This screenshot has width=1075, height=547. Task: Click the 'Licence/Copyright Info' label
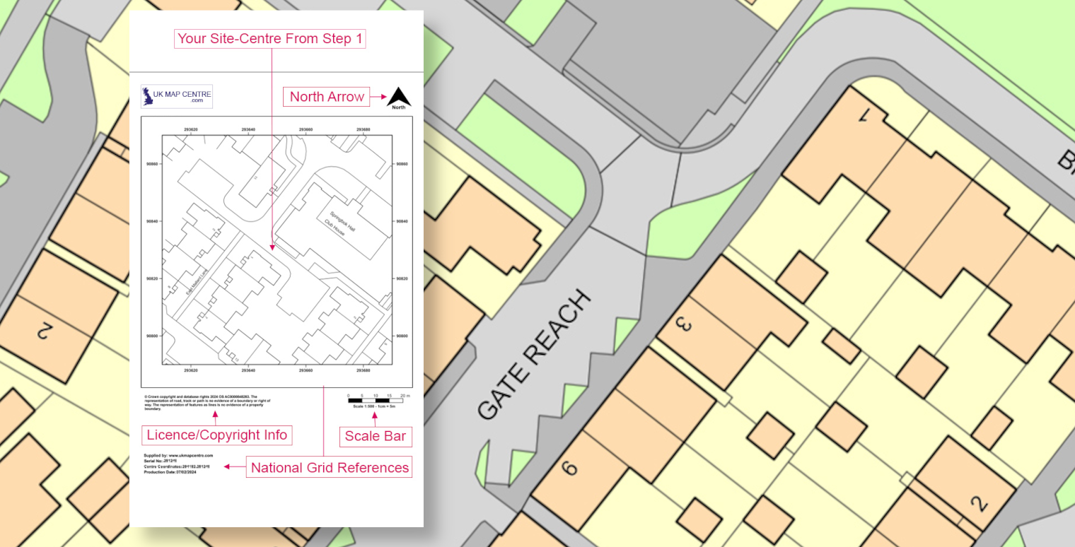click(217, 435)
